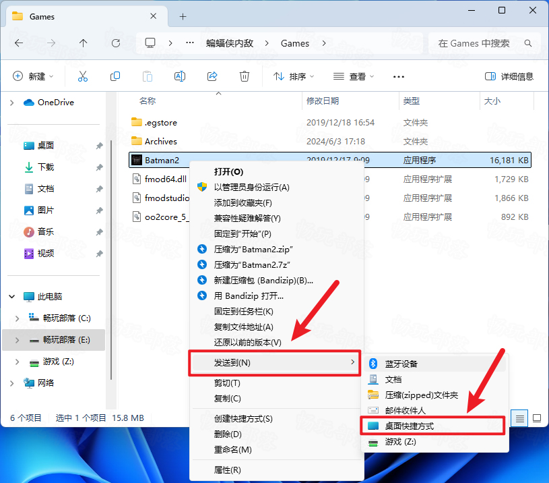The image size is (549, 483).
Task: Open the toolbar three-dots more options
Action: [398, 76]
